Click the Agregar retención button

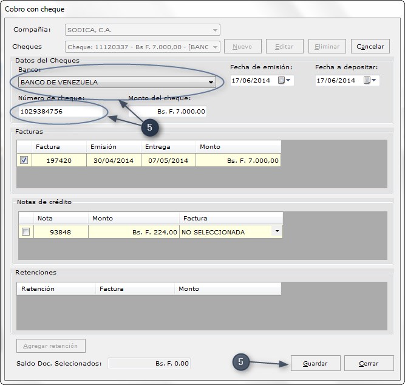tap(51, 346)
